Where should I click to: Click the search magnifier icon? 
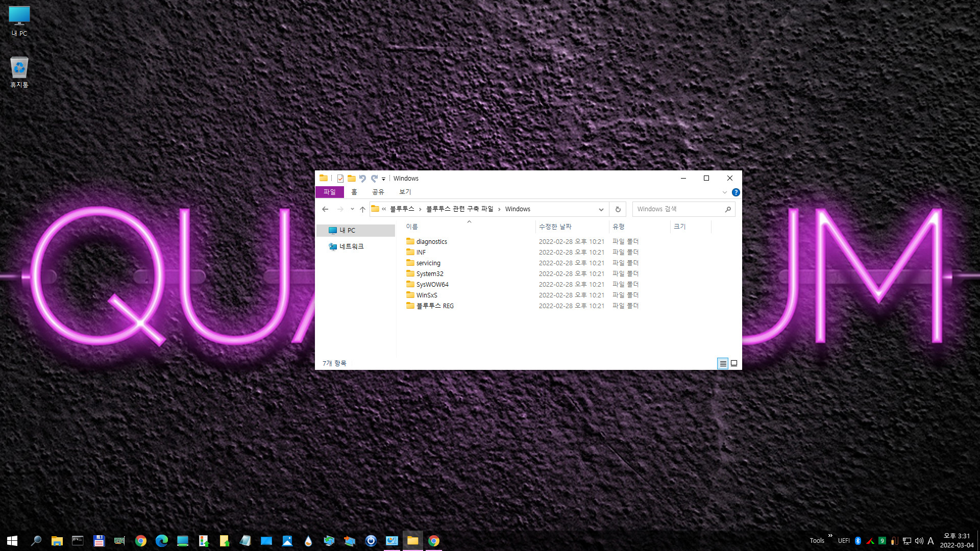[x=728, y=209]
